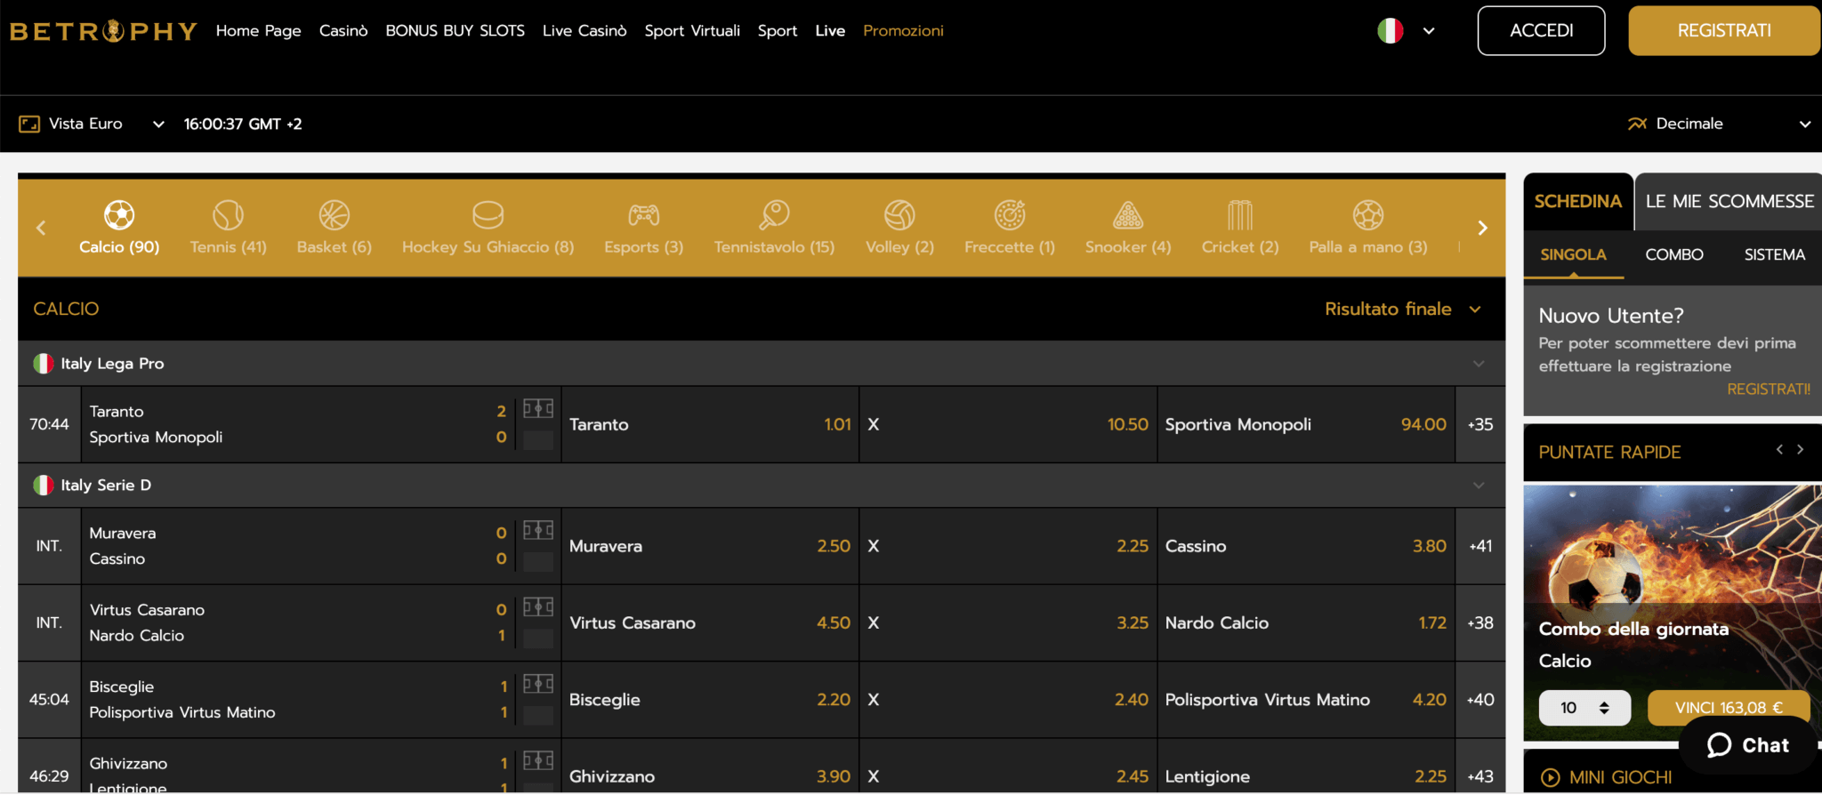
Task: Bet on Sportiva Monopoli at 94.00
Action: point(1306,424)
